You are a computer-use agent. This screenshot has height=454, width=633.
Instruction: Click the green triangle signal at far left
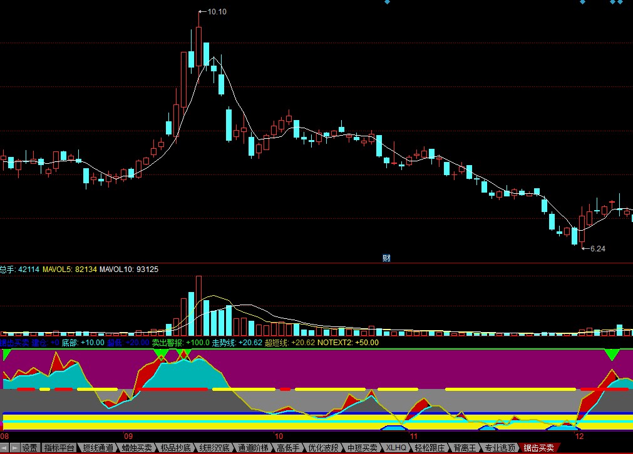pos(7,354)
